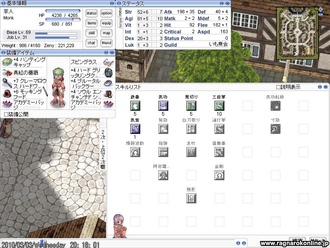This screenshot has width=330, height=248.
Task: Click the HP gauge bar
Action: tap(63, 11)
